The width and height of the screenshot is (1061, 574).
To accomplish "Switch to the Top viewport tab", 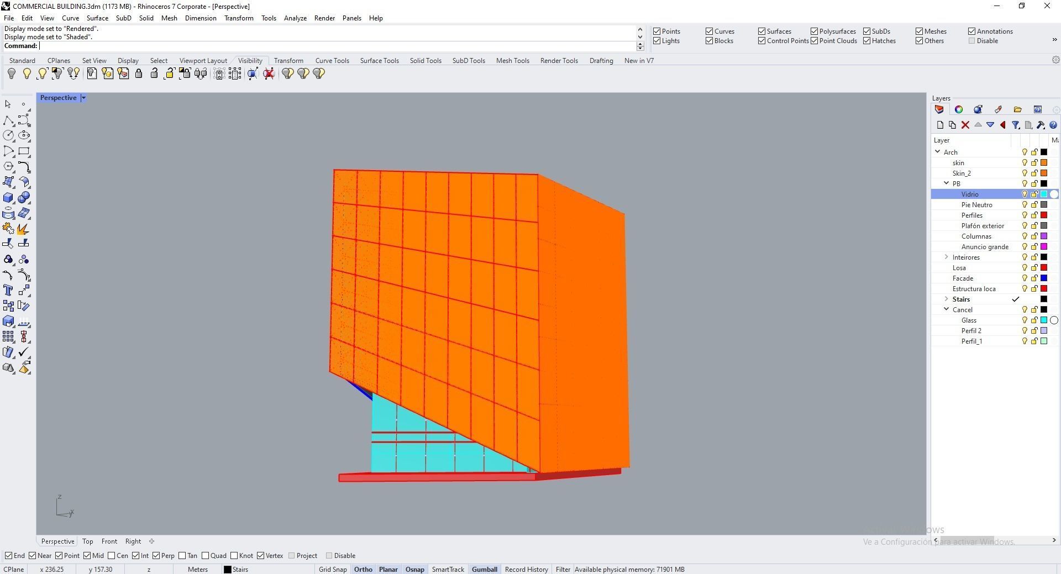I will click(x=88, y=541).
